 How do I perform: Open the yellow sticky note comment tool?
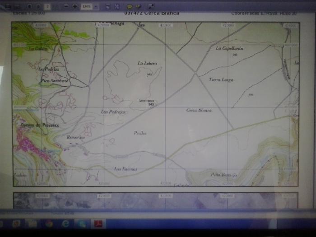click(130, 6)
